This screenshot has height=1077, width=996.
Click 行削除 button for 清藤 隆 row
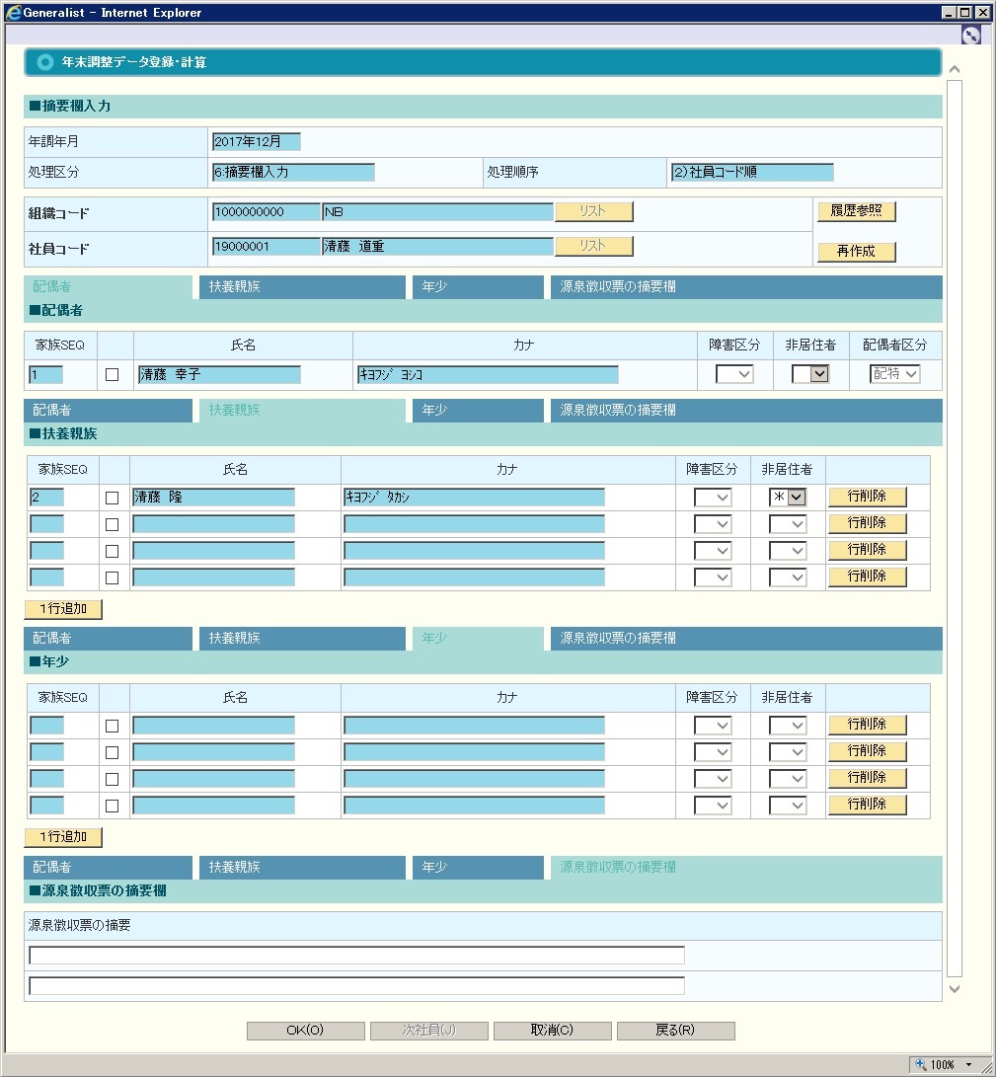coord(867,497)
